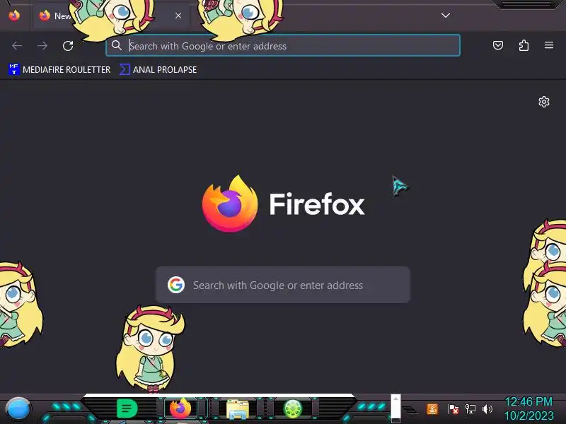The height and width of the screenshot is (424, 566).
Task: Click the MEDIAFIRE ROULETTER bookmark favicon
Action: [x=13, y=69]
